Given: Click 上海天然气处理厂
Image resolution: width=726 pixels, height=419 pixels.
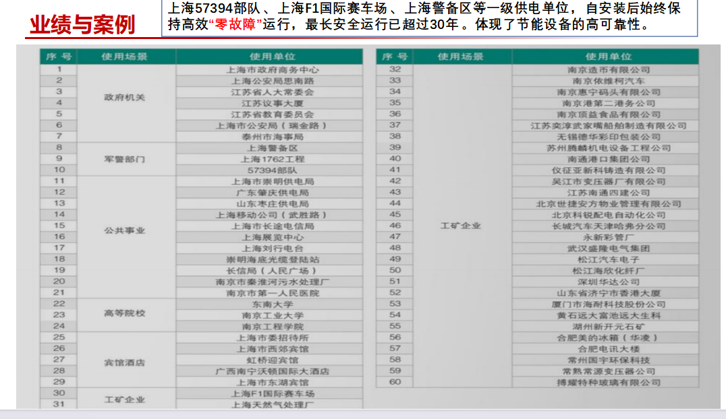Looking at the screenshot, I should (273, 405).
